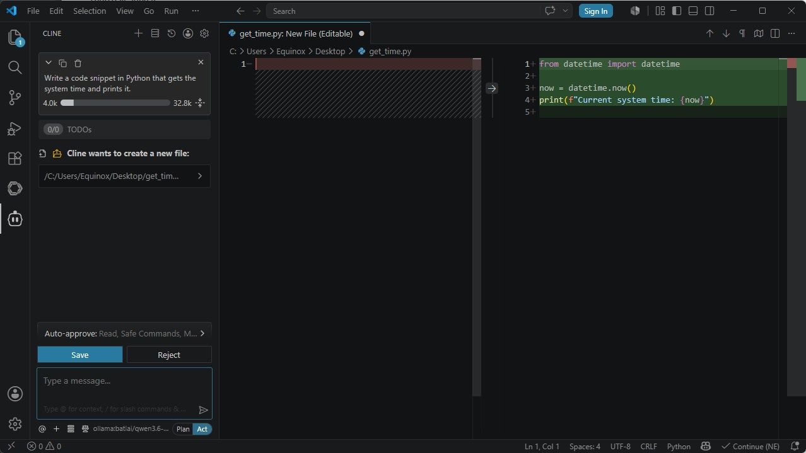Open the title bar overflow menu ellipsis
Image resolution: width=806 pixels, height=453 pixels.
pyautogui.click(x=196, y=11)
